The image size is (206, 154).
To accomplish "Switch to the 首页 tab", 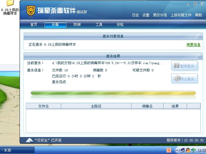I will [x=34, y=24].
